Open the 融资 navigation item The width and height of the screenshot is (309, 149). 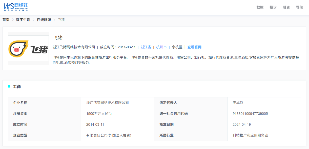coord(286,7)
